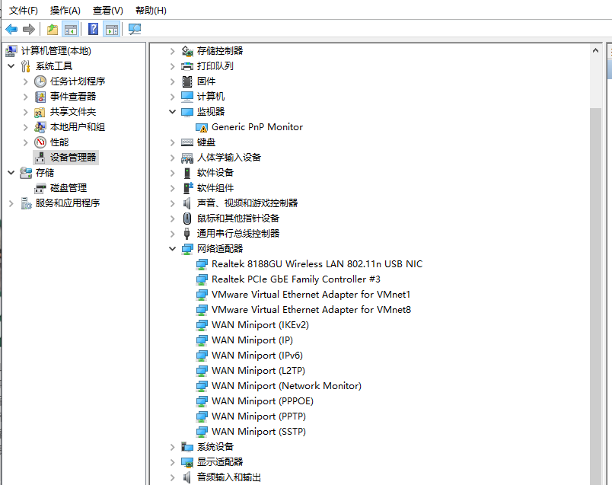612x485 pixels.
Task: Select the 软件组件 category
Action: pyautogui.click(x=215, y=188)
